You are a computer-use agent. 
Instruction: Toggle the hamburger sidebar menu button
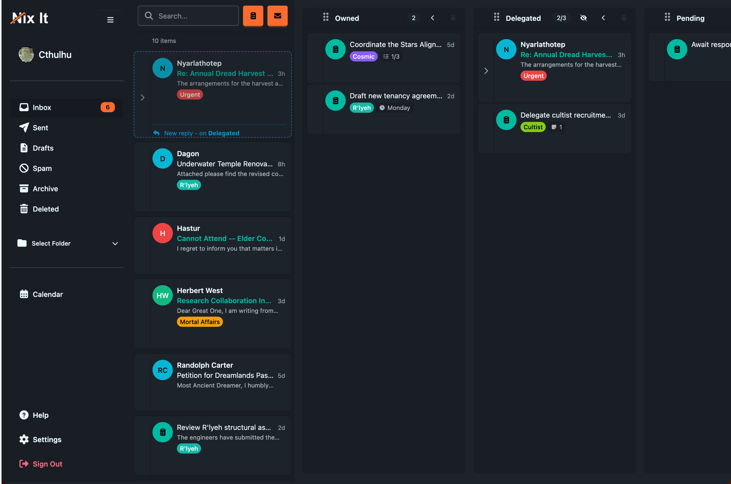click(x=110, y=20)
